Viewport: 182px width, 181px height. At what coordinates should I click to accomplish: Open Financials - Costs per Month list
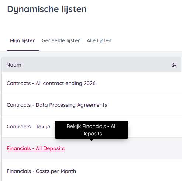tap(41, 171)
